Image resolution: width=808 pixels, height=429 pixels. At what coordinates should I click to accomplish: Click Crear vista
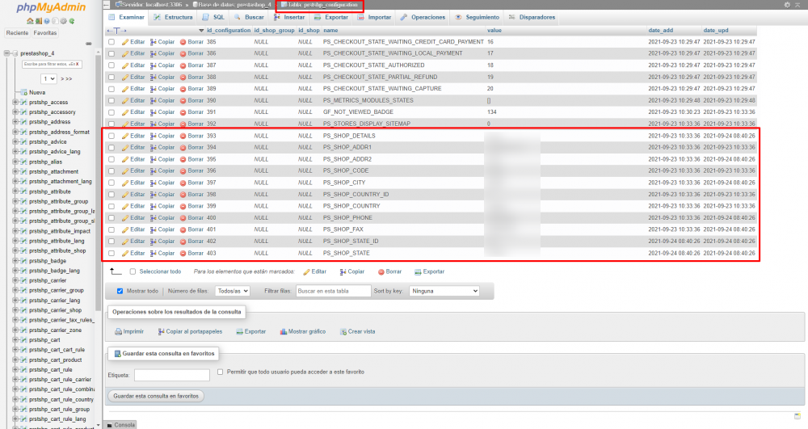point(358,332)
